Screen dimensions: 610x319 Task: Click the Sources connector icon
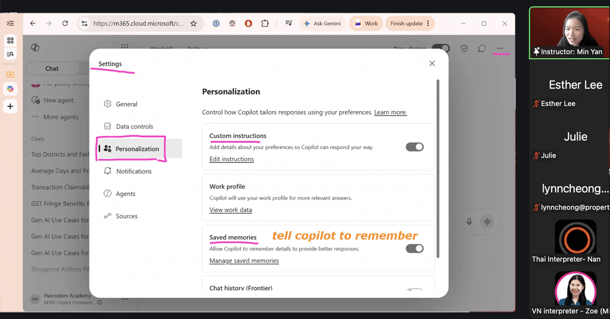pyautogui.click(x=107, y=216)
